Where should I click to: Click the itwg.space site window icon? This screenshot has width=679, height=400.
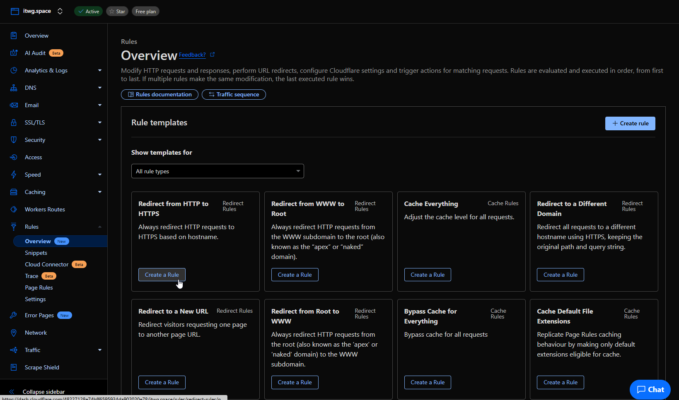coord(15,11)
